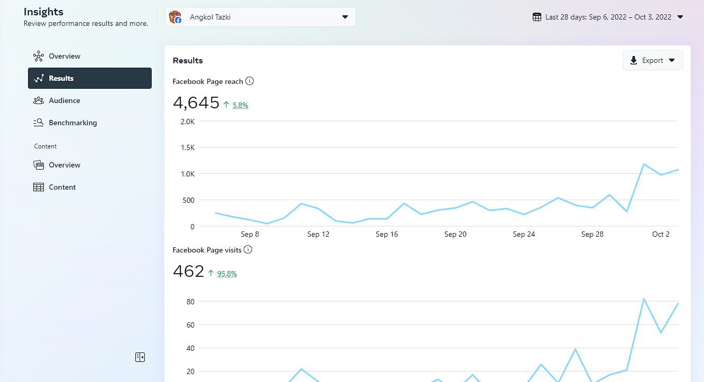Click the Results card heading

pos(188,61)
